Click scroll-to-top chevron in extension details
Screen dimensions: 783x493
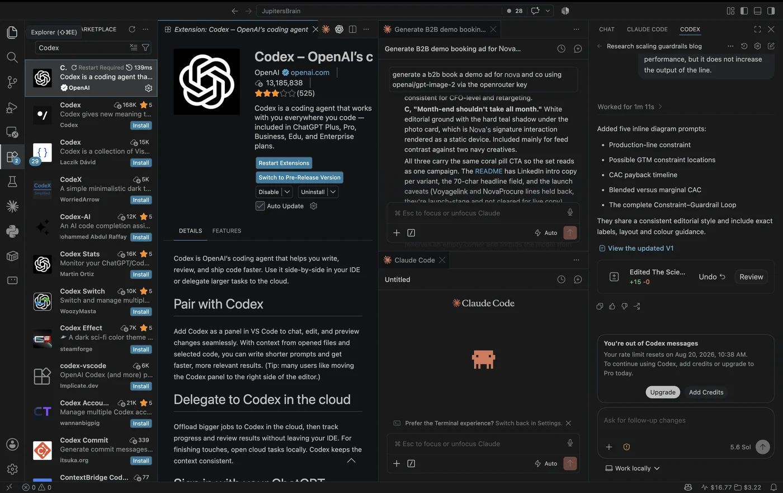[x=351, y=461]
